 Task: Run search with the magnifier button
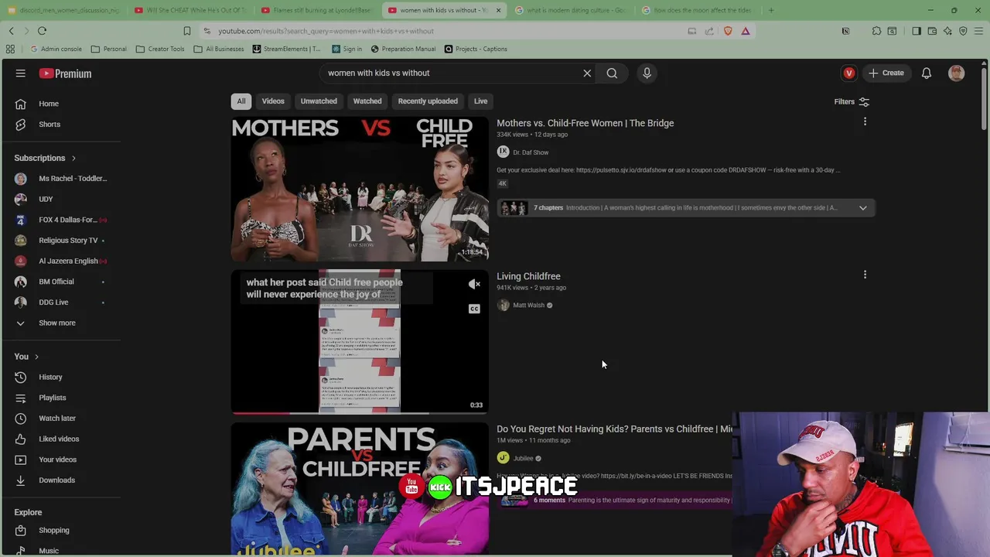click(612, 73)
